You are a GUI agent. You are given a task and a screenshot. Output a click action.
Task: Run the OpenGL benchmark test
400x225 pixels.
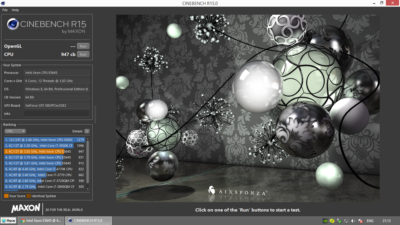(83, 46)
